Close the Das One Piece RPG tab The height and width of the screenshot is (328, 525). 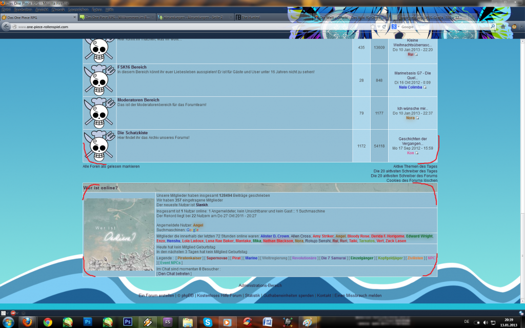pyautogui.click(x=75, y=17)
